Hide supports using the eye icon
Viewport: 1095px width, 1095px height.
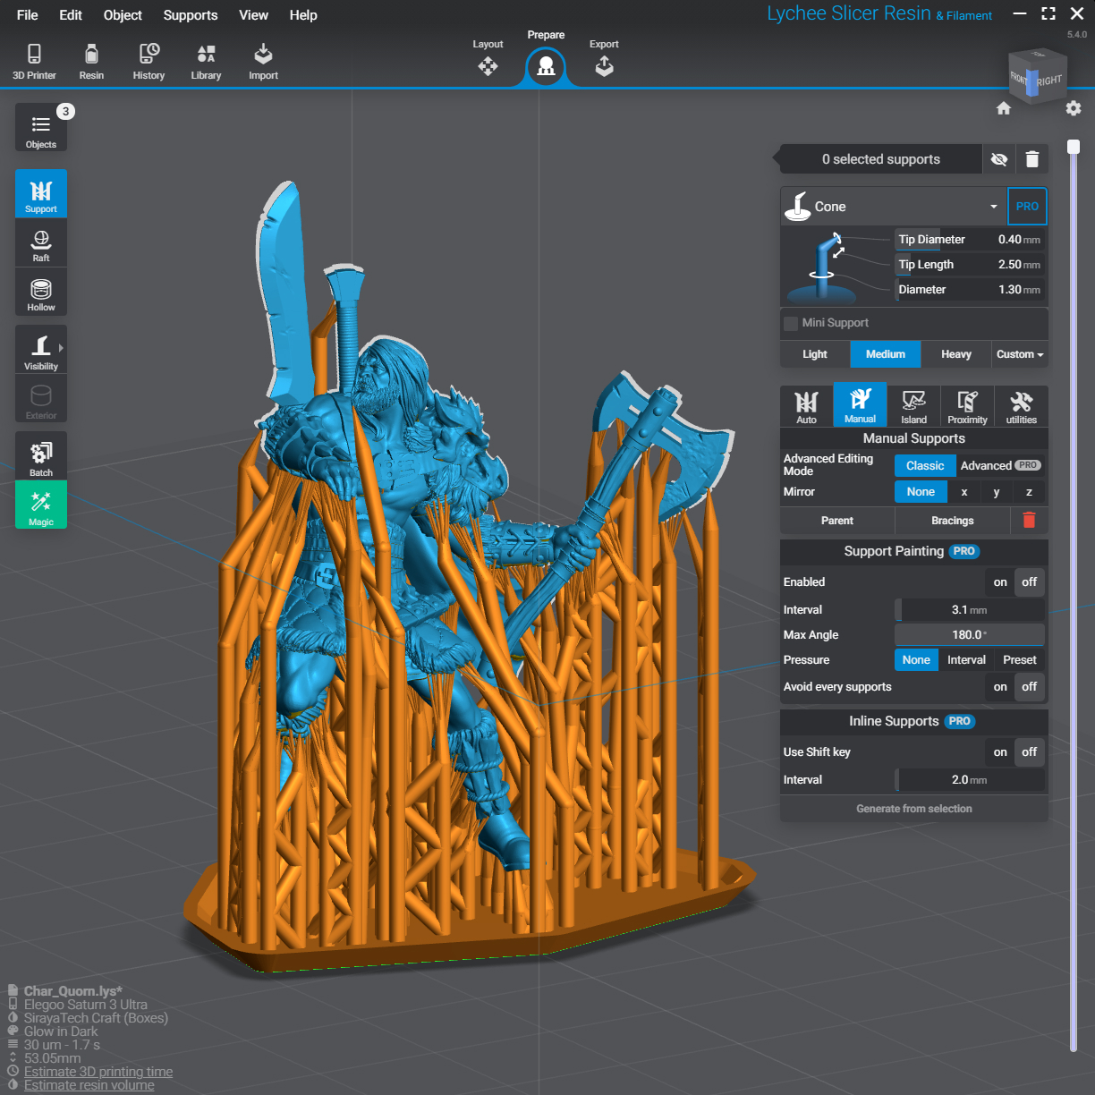coord(999,159)
